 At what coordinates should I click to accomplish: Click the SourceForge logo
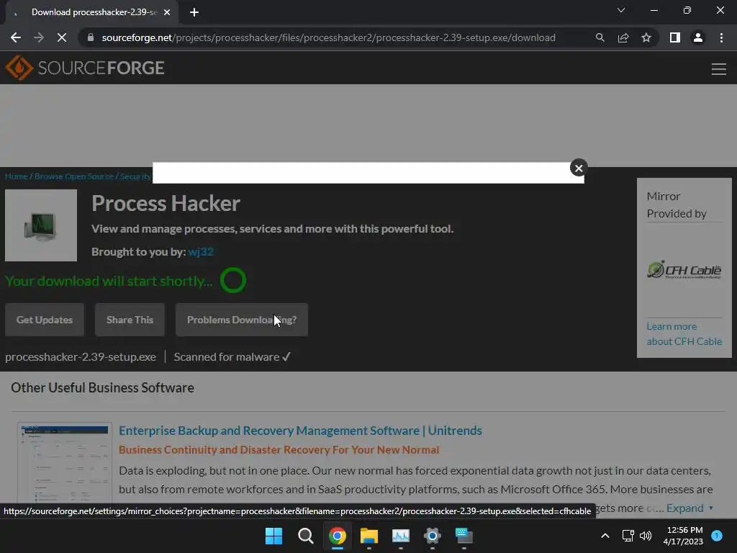tap(85, 68)
